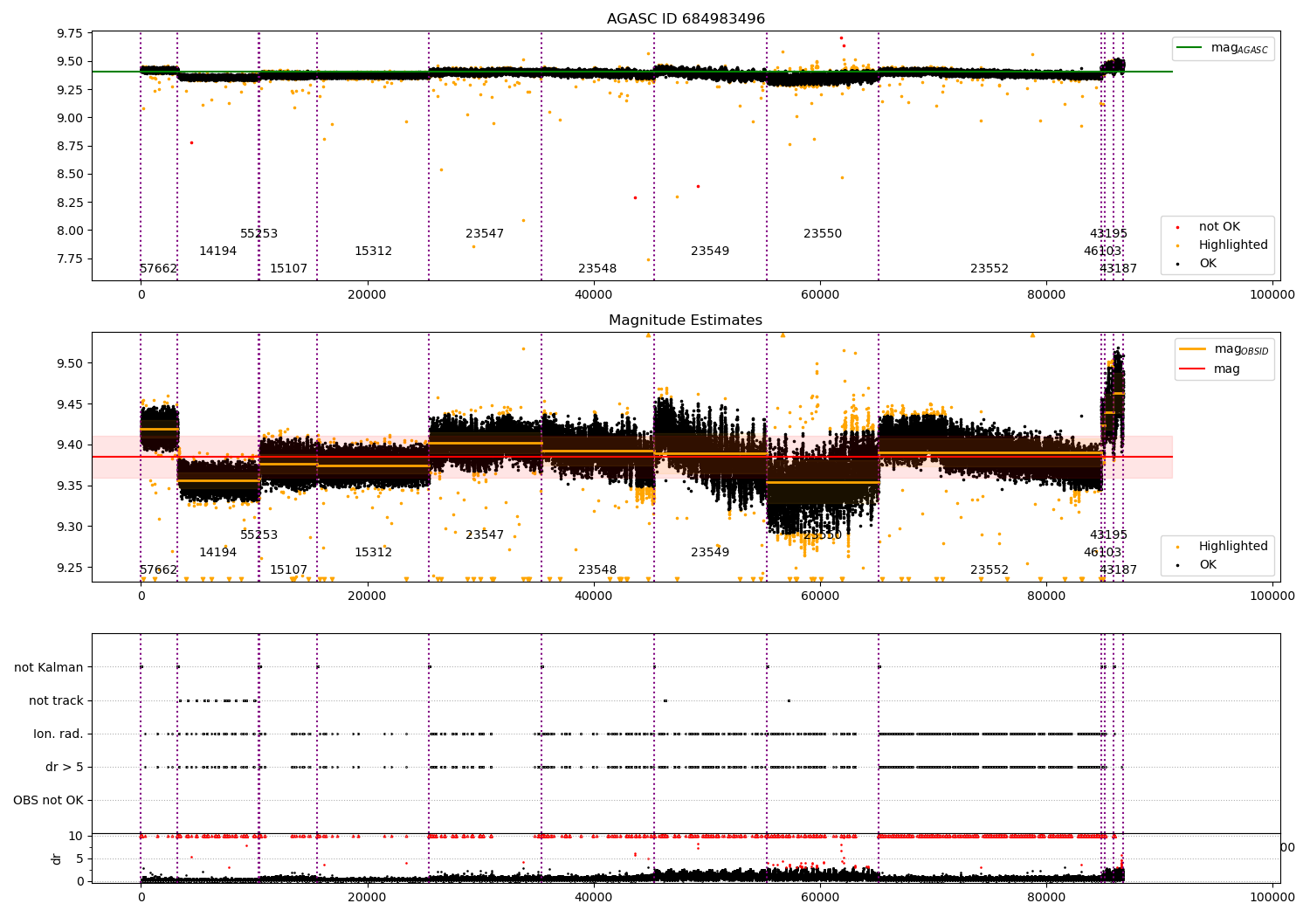Pick black-dot "OK" legend entry in Magnitude Estimates plot
Image resolution: width=1310 pixels, height=917 pixels.
tap(1197, 565)
